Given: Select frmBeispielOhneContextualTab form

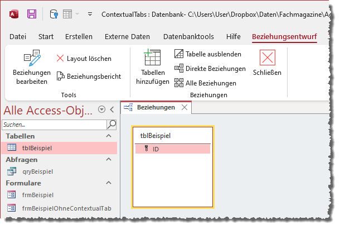Looking at the screenshot, I should 59,208.
